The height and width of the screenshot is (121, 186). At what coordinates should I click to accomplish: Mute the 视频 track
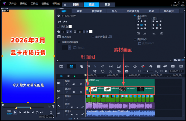tap(74, 84)
